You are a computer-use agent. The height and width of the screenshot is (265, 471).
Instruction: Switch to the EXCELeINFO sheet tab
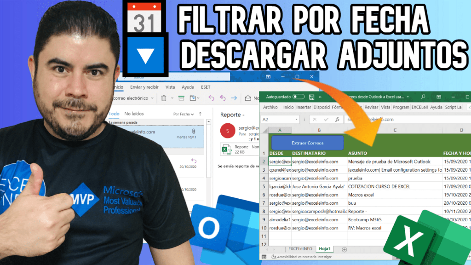(x=300, y=249)
